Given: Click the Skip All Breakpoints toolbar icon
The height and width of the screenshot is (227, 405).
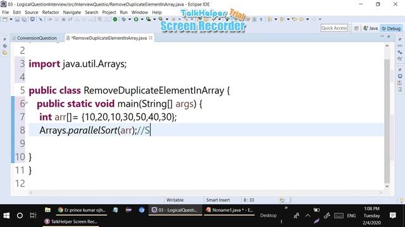Looking at the screenshot, I should pyautogui.click(x=40, y=20).
